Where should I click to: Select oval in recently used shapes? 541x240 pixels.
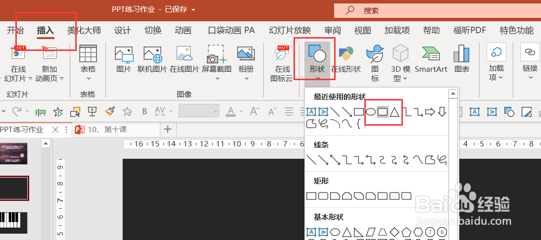click(x=371, y=112)
